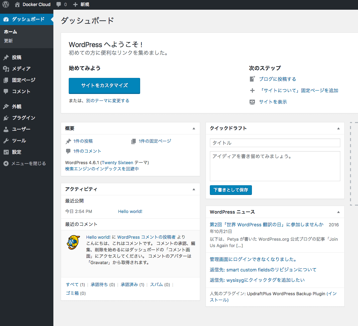Open wysisyg クイックタグ reply link
The height and width of the screenshot is (326, 358).
point(257,280)
